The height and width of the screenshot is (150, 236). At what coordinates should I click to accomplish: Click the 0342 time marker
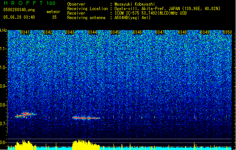tap(48, 32)
